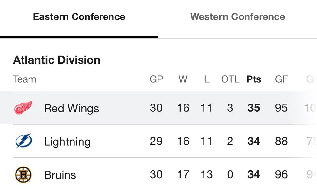Open the Red Wings team page

tap(71, 108)
